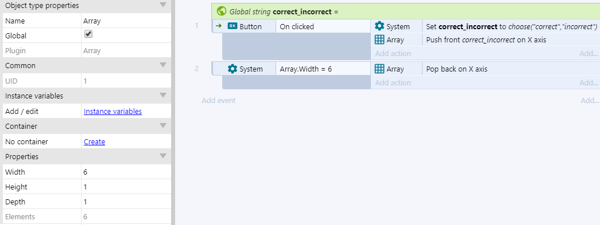Viewport: 600px width, 225px height.
Task: Collapse the Instance variables section
Action: [x=163, y=96]
